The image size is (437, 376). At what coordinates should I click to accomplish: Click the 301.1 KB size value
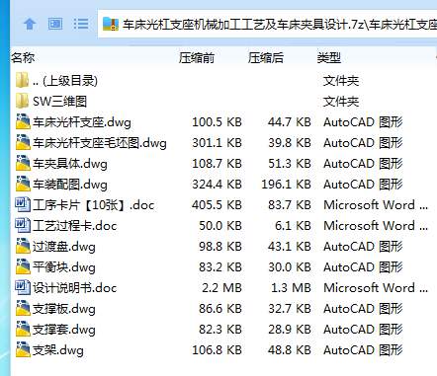pyautogui.click(x=217, y=143)
